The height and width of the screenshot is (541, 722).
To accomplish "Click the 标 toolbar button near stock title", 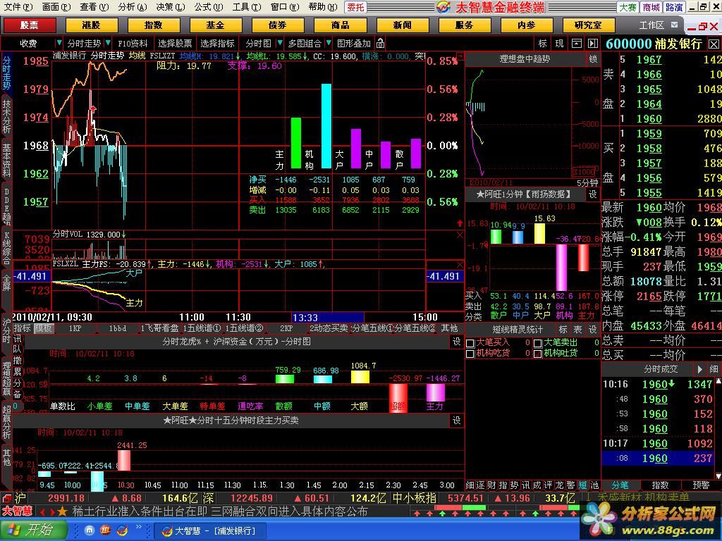I will (542, 43).
